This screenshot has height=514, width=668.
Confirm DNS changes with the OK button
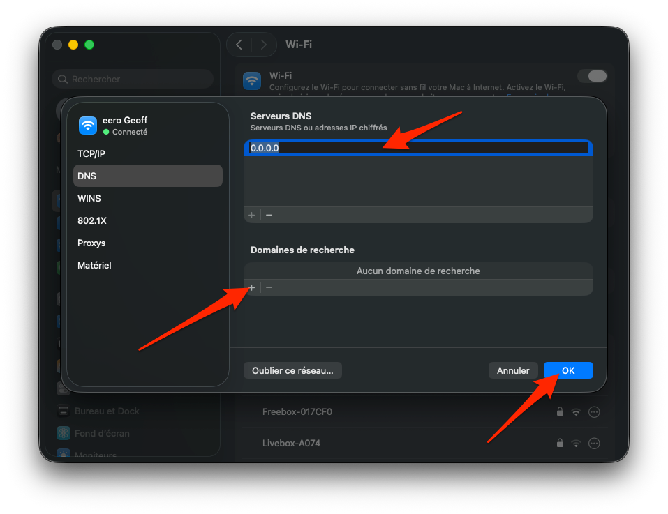coord(567,370)
